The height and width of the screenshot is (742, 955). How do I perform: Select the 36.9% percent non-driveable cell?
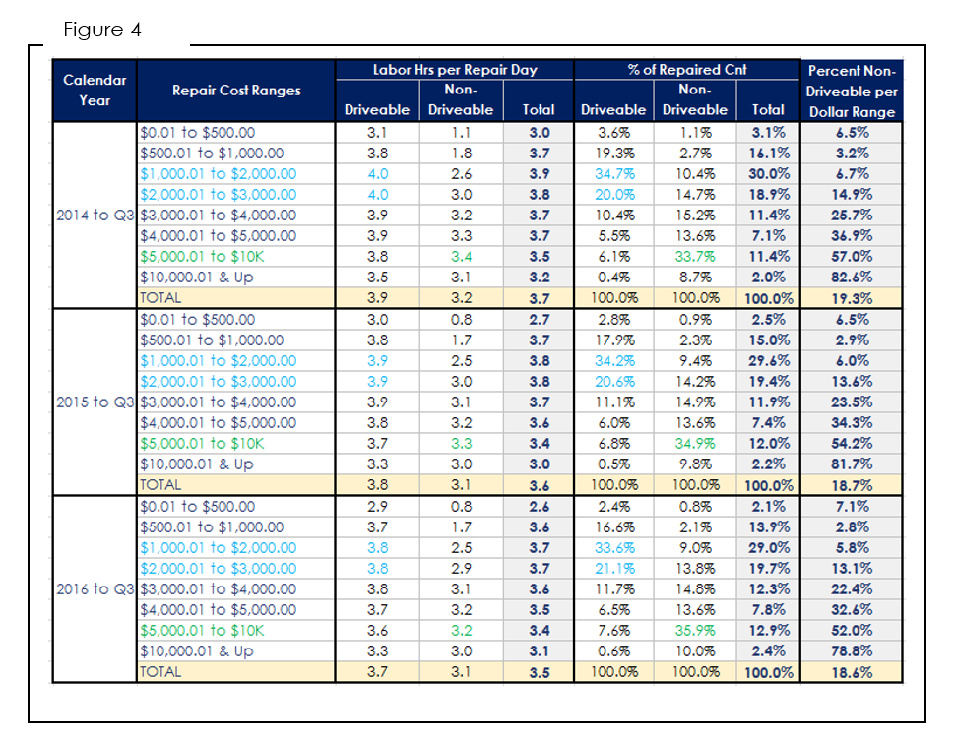click(x=852, y=235)
